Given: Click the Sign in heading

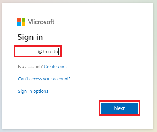Looking at the screenshot, I should click(x=30, y=37).
